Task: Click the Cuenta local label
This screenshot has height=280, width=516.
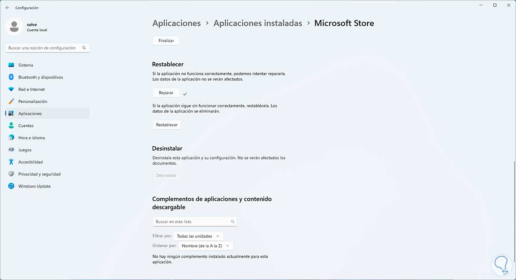Action: pos(37,30)
